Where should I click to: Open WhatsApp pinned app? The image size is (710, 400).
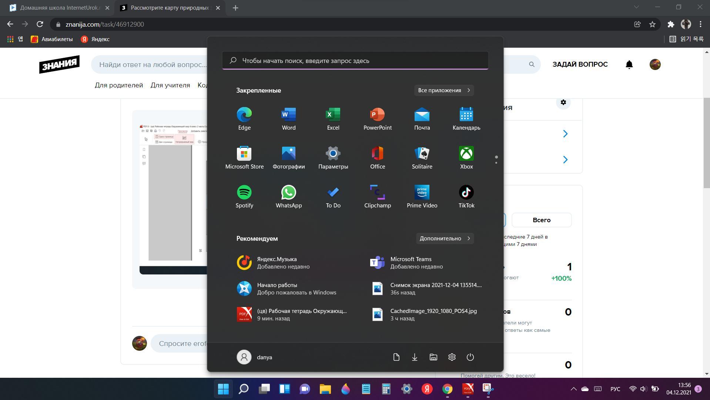[x=289, y=197]
